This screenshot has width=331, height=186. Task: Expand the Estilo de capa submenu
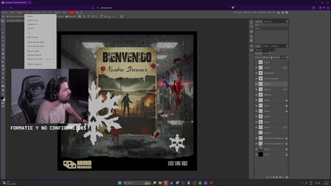coord(40,37)
